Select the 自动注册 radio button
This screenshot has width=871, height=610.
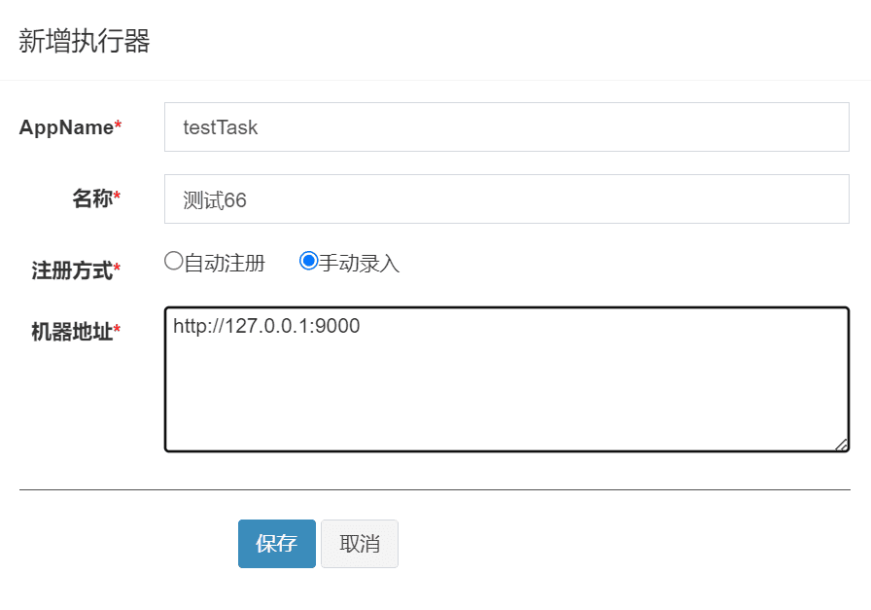174,261
